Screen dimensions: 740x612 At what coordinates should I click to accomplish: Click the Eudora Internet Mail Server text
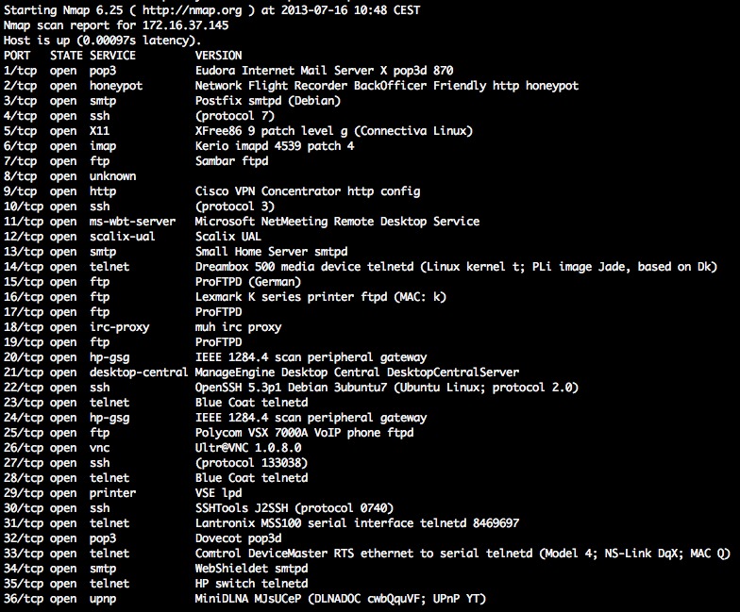coord(285,71)
